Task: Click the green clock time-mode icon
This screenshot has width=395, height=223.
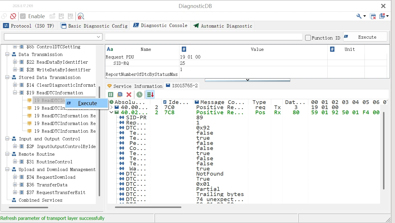Action: coord(139,95)
